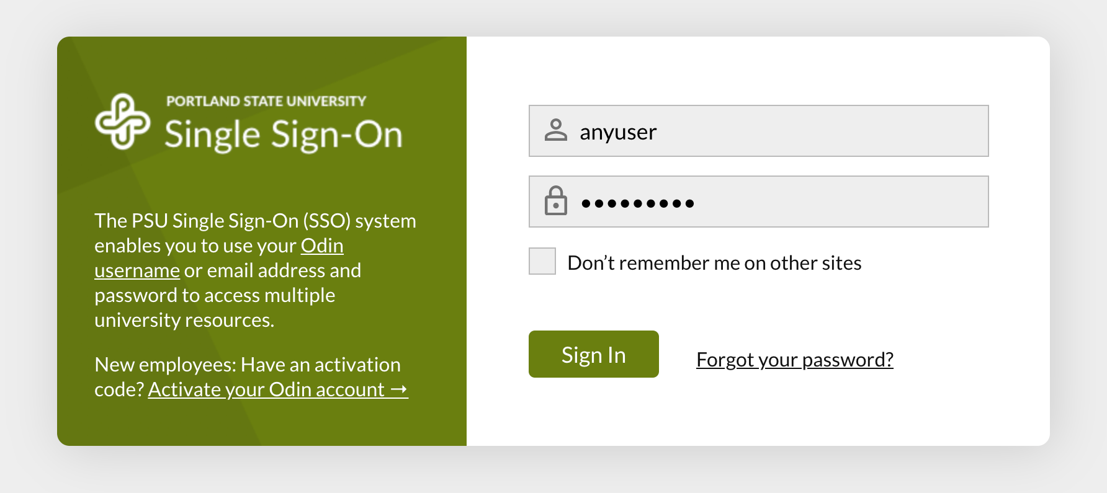The width and height of the screenshot is (1107, 493).
Task: Click the PORTLAND STATE UNIVERSITY header text
Action: (266, 101)
